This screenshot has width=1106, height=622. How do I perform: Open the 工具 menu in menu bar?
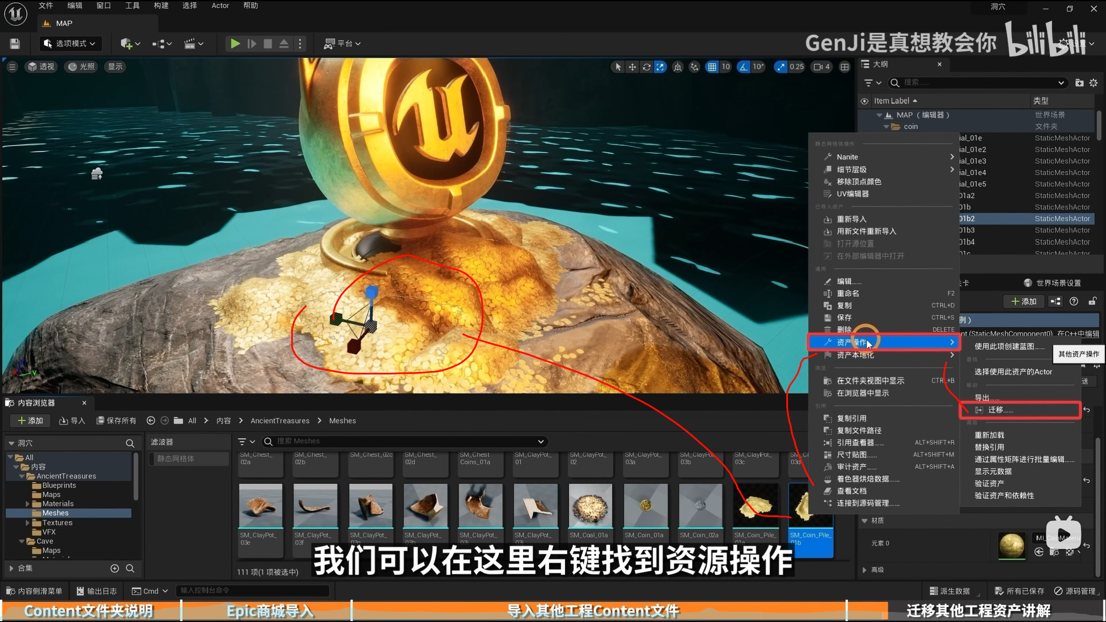tap(132, 6)
